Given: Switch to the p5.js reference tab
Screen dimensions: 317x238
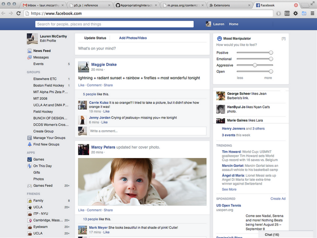Looking at the screenshot, I should click(x=90, y=5).
